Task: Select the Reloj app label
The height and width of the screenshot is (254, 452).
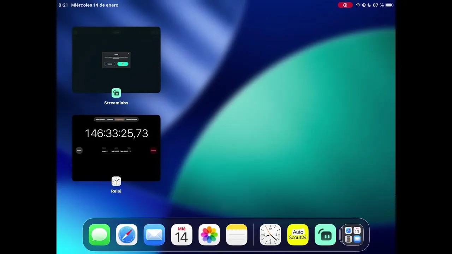Action: [116, 191]
